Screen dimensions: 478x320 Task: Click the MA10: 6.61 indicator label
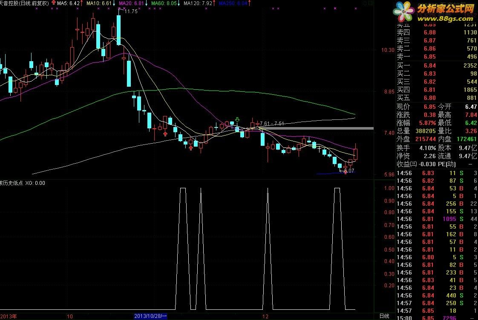pyautogui.click(x=99, y=3)
